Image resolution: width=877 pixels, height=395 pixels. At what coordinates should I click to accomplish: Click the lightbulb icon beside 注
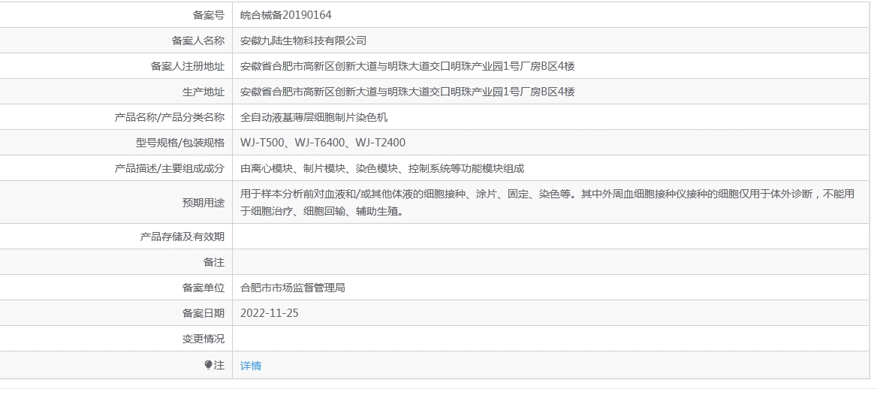[208, 365]
